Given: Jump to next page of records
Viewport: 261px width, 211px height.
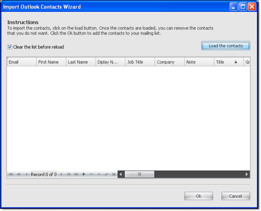Looking at the screenshot, I should (69, 175).
